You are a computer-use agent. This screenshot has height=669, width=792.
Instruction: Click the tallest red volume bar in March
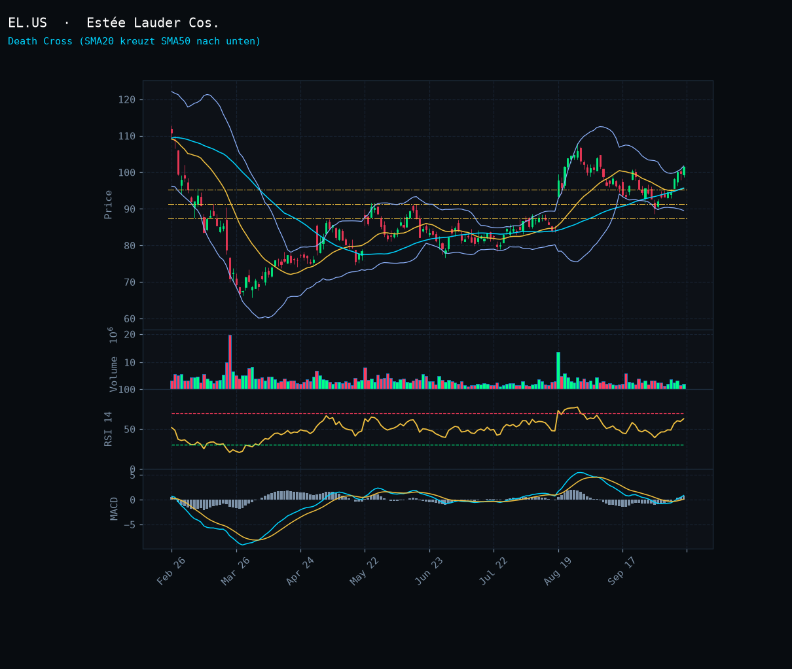pyautogui.click(x=230, y=362)
